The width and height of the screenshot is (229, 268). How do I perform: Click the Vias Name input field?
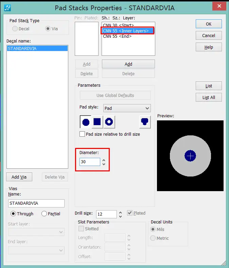click(x=36, y=203)
